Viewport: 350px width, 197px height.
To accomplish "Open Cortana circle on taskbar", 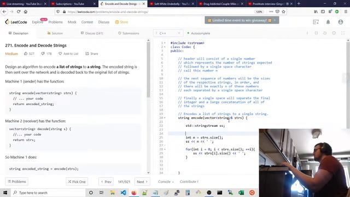I will 91,193.
